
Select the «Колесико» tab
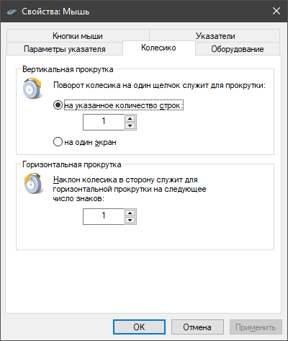(158, 48)
